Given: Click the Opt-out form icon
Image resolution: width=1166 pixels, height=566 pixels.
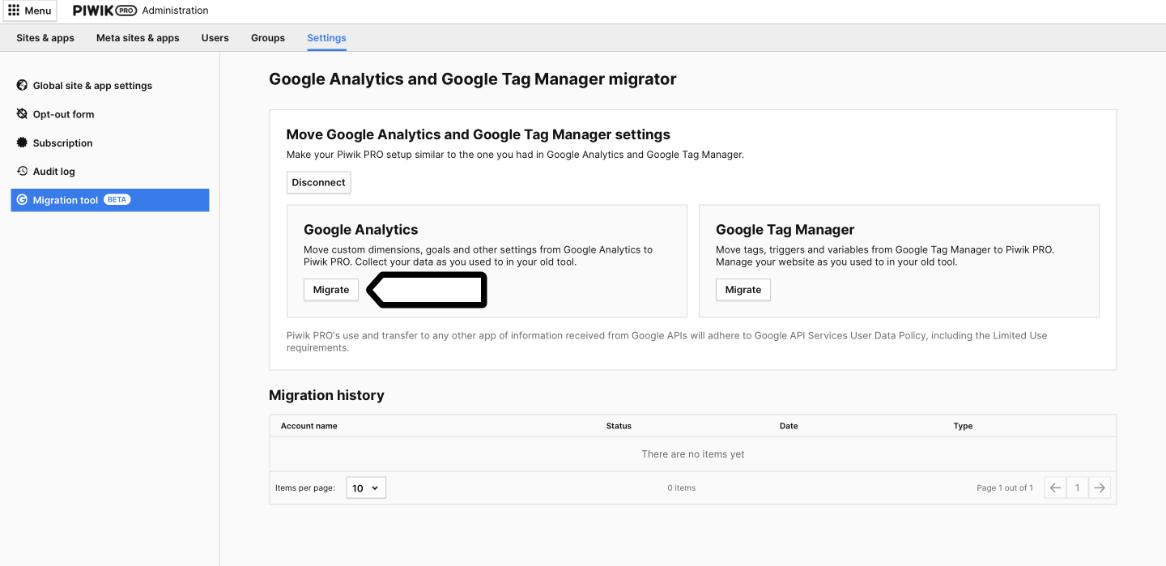Looking at the screenshot, I should coord(23,114).
